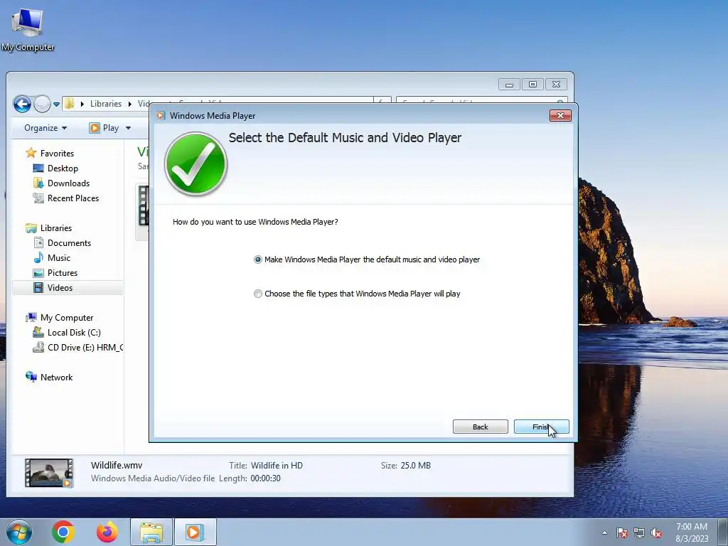Click Length value 00:00:30

[x=266, y=478]
